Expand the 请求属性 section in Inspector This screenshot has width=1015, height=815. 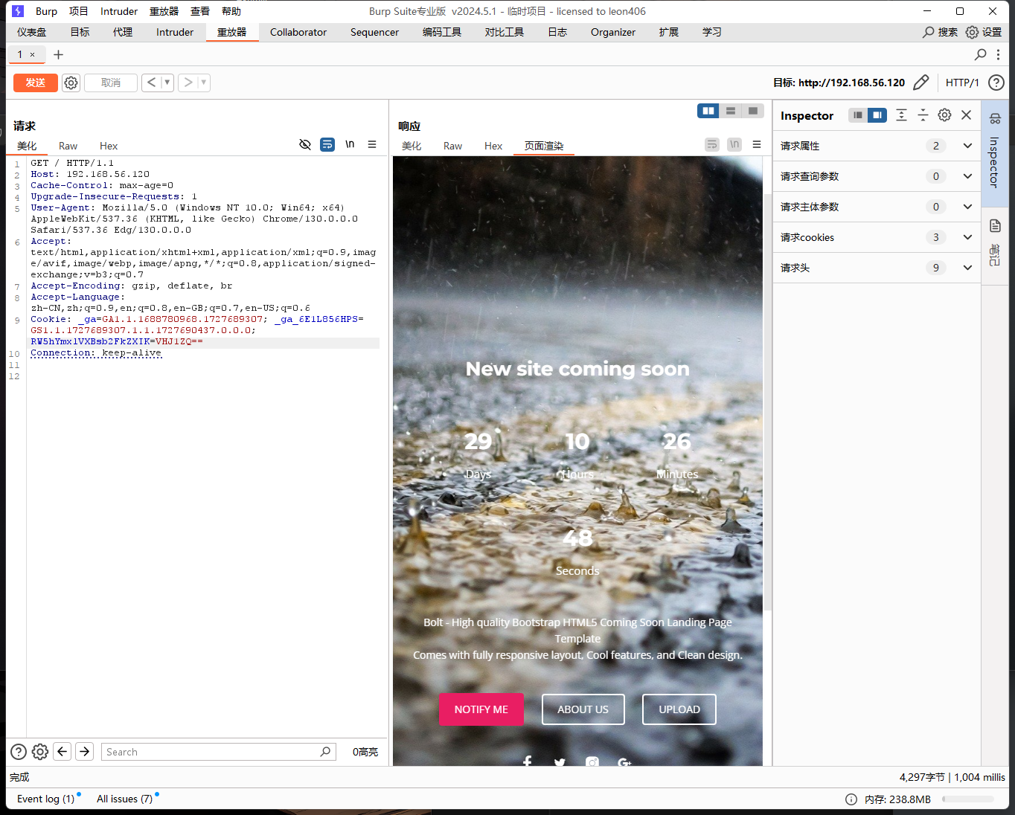click(x=967, y=146)
